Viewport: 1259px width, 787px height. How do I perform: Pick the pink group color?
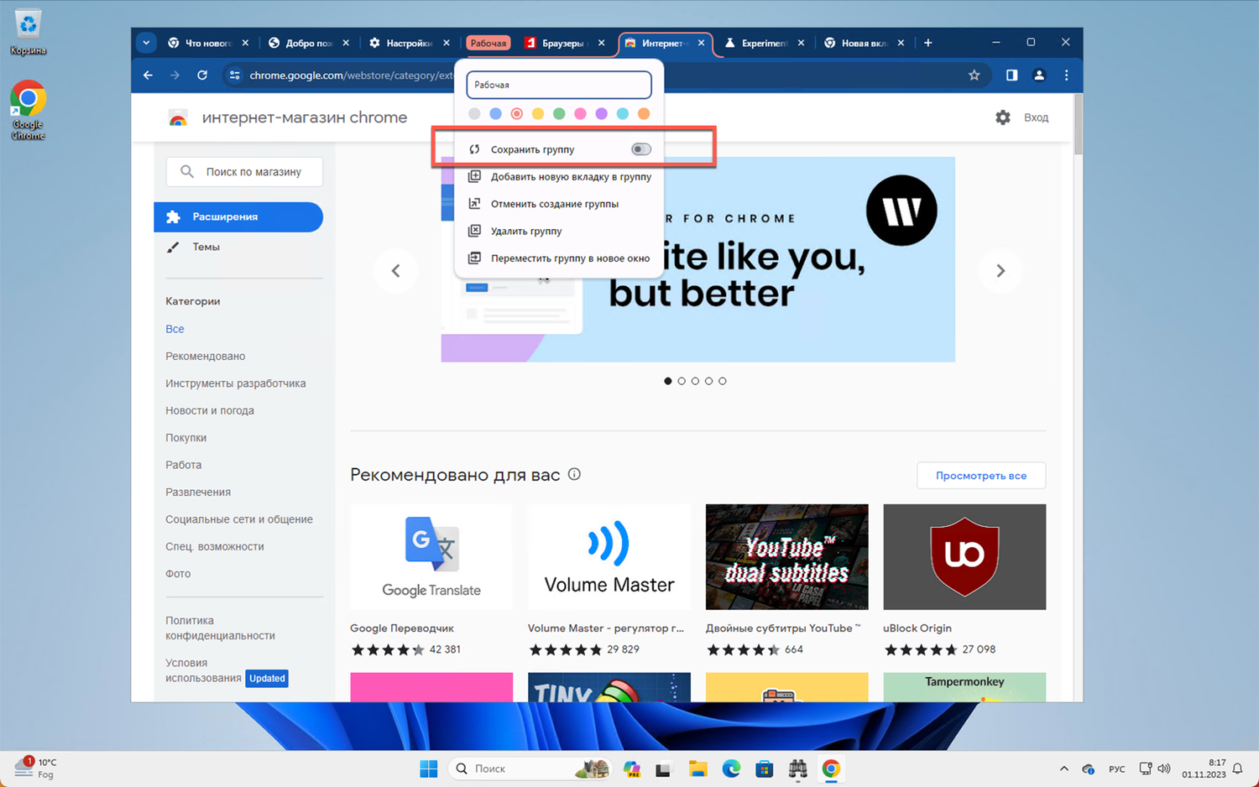point(580,113)
